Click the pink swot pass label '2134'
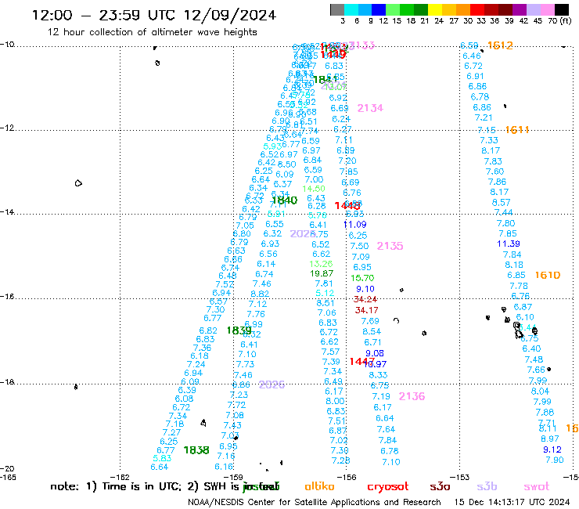Screen dimensions: 579x509 (x=370, y=108)
